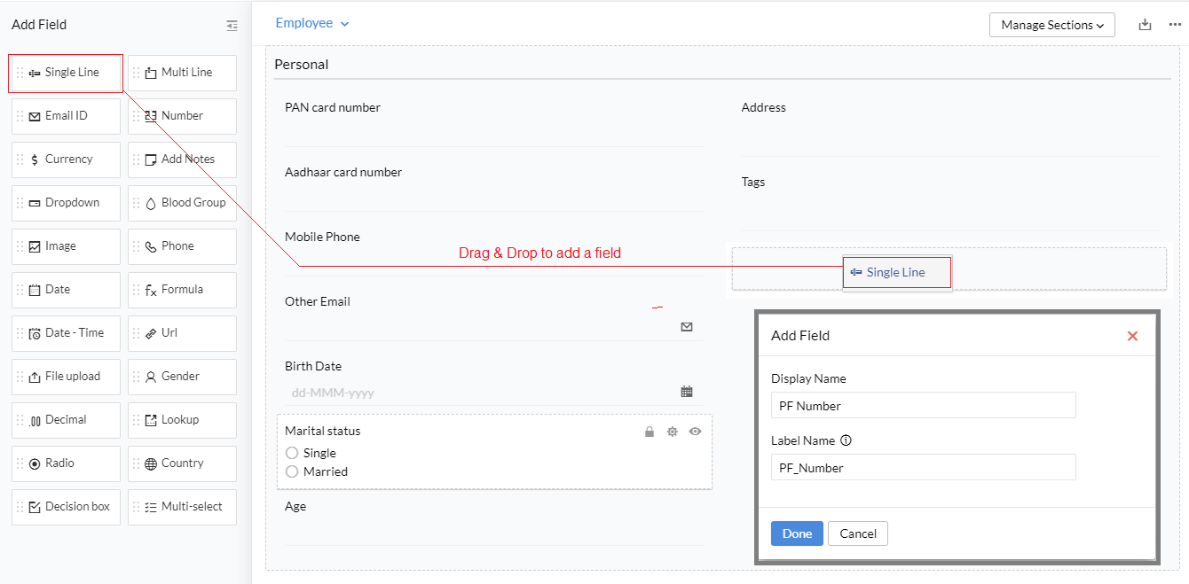
Task: Click inside the Display Name input field
Action: (923, 405)
